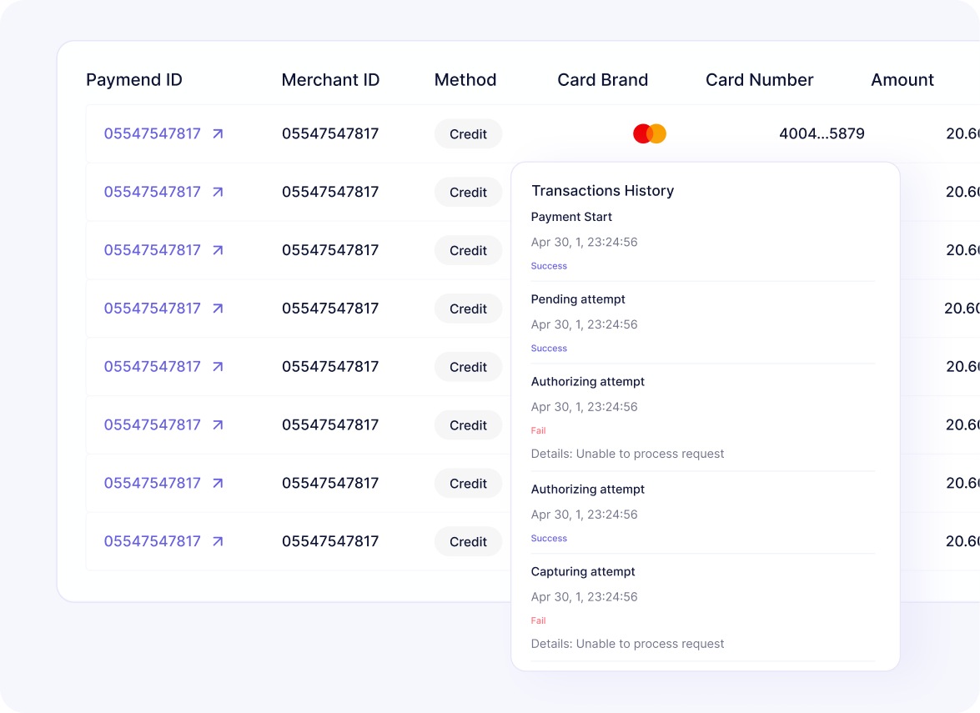This screenshot has width=980, height=713.
Task: Open the external link arrow in the first row
Action: pyautogui.click(x=218, y=133)
